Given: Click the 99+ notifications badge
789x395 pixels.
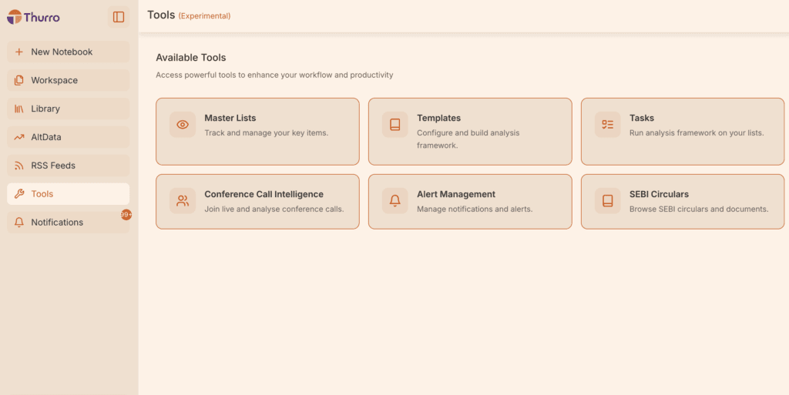Looking at the screenshot, I should pyautogui.click(x=126, y=215).
